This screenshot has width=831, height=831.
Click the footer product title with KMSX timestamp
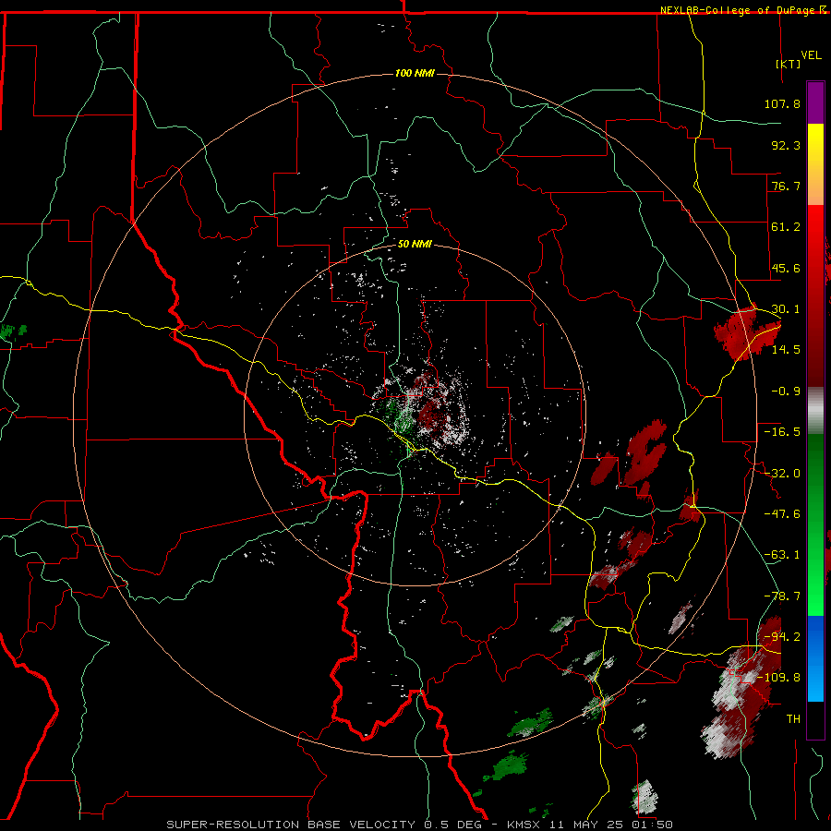click(420, 825)
